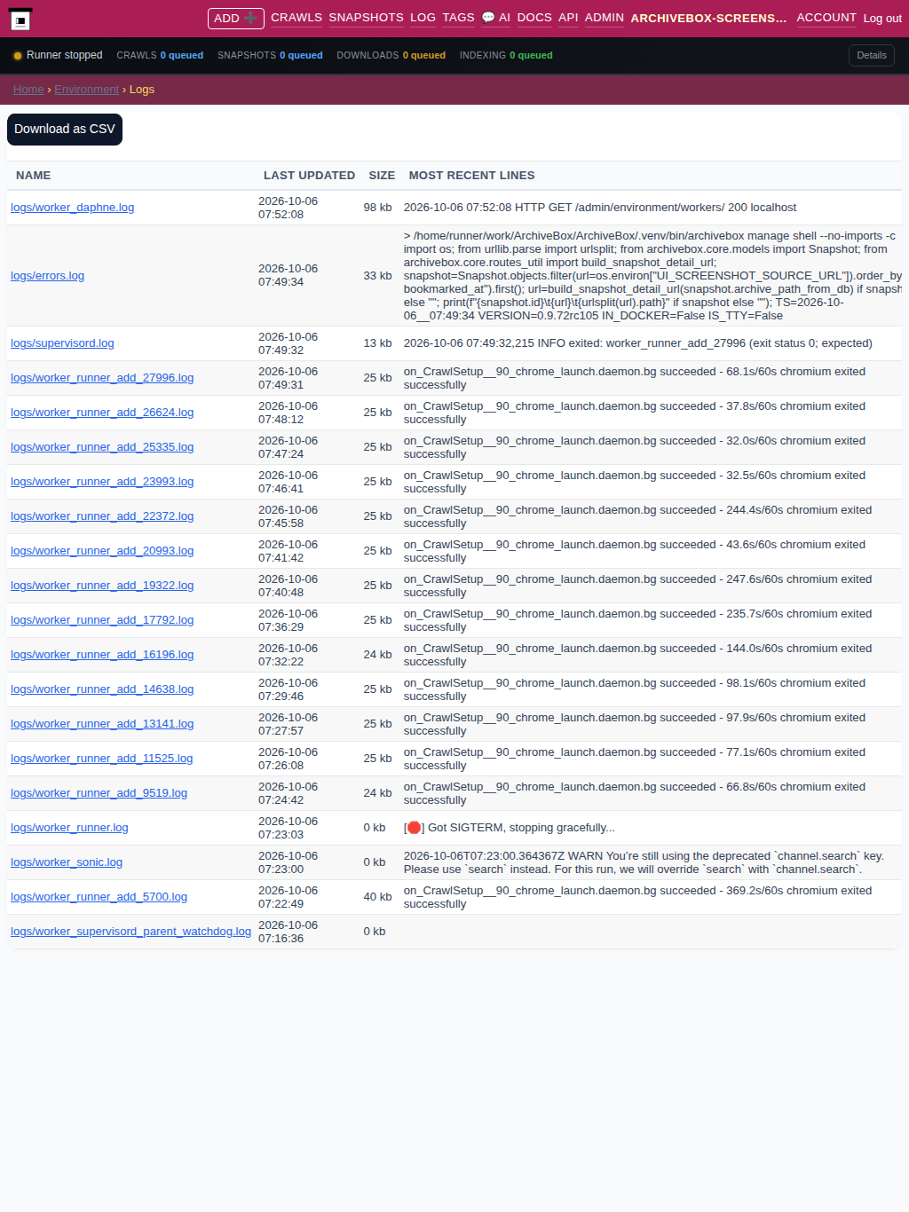The width and height of the screenshot is (909, 1212).
Task: Open logs/worker_runner.log
Action: [x=69, y=828]
